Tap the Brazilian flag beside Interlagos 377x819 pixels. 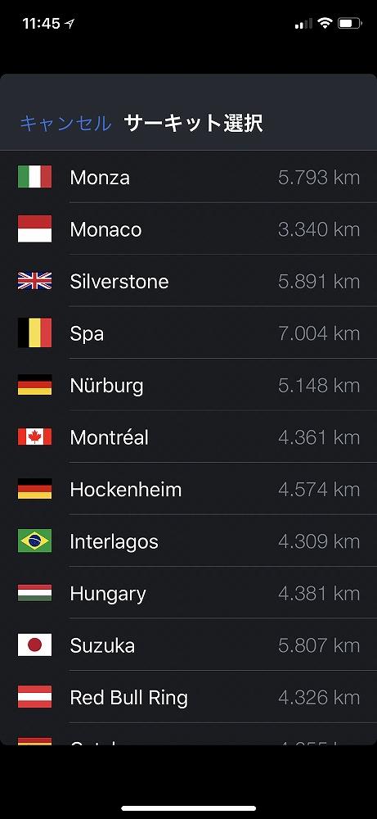click(x=34, y=541)
